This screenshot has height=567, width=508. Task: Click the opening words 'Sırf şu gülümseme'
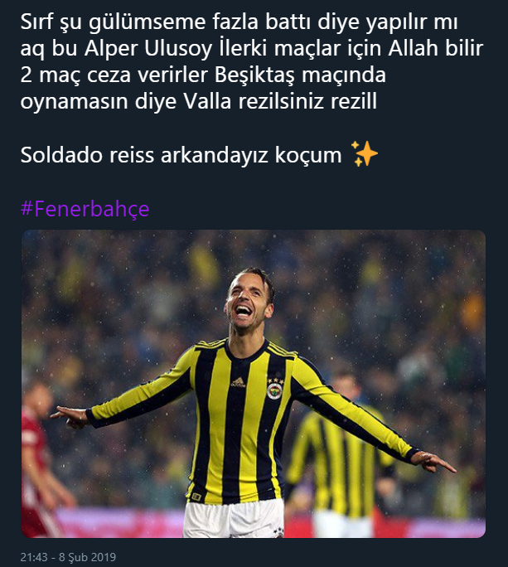coord(114,22)
